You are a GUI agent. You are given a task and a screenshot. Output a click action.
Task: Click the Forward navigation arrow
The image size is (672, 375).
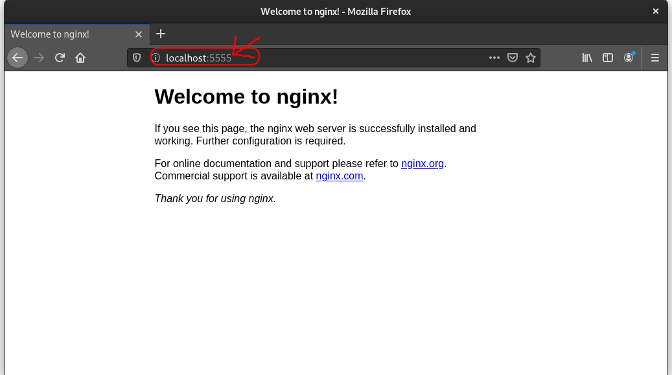[x=39, y=58]
